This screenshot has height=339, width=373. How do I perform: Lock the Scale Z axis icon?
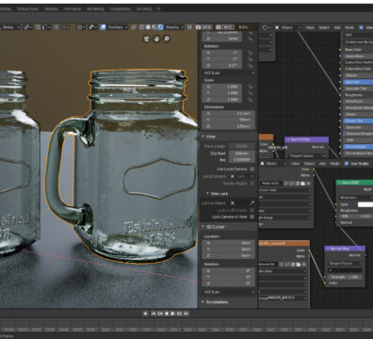pyautogui.click(x=251, y=100)
